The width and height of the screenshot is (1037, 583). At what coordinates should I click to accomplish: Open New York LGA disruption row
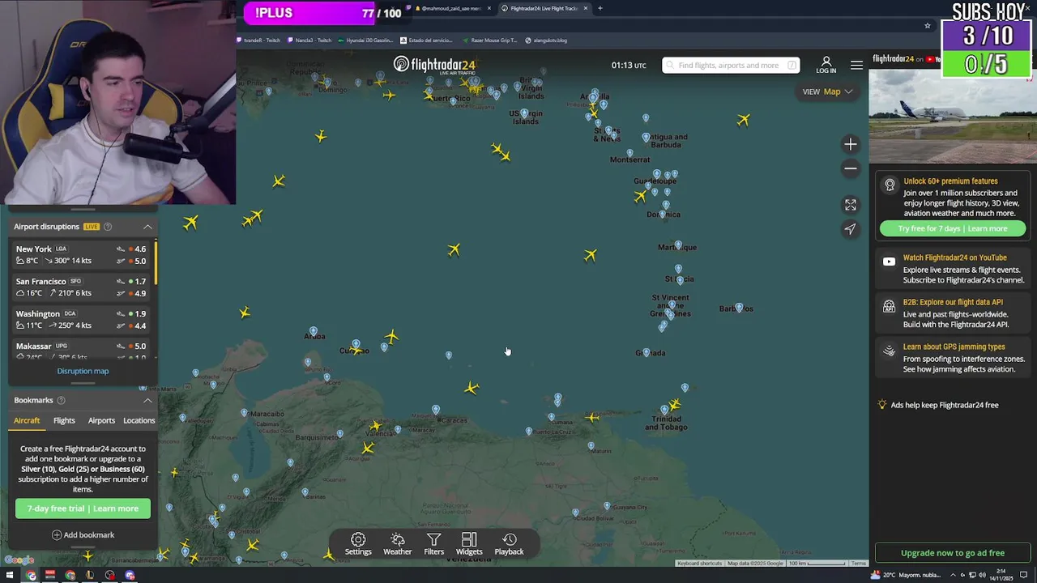click(81, 254)
